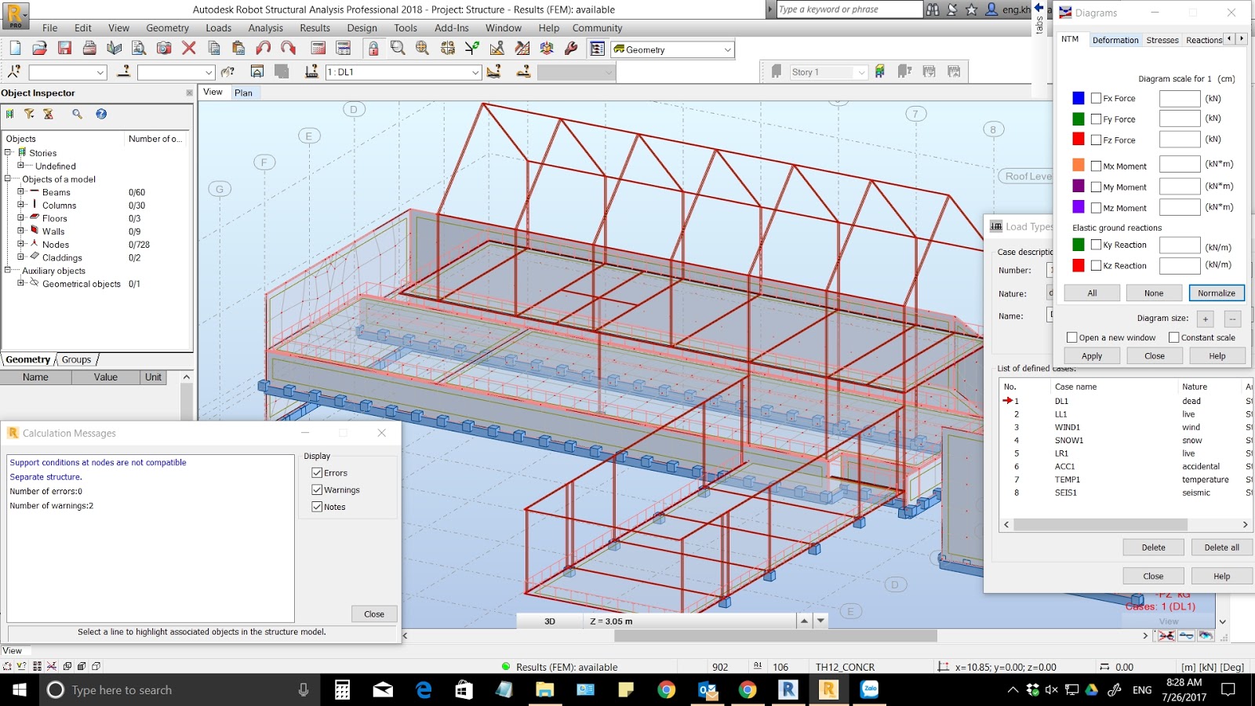
Task: Click the Redo arrow icon
Action: coord(288,49)
